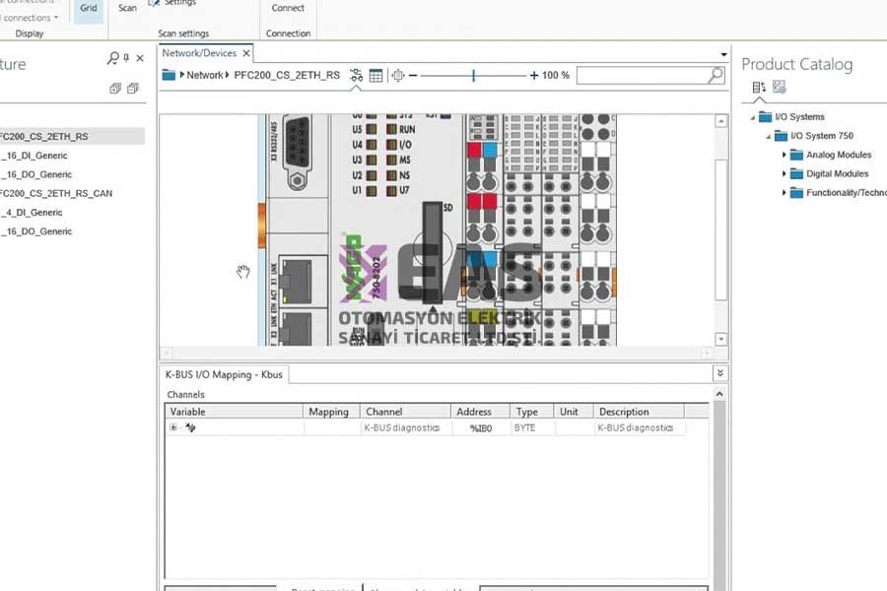
Task: Click the blue folder breadcrumb icon
Action: pyautogui.click(x=169, y=75)
